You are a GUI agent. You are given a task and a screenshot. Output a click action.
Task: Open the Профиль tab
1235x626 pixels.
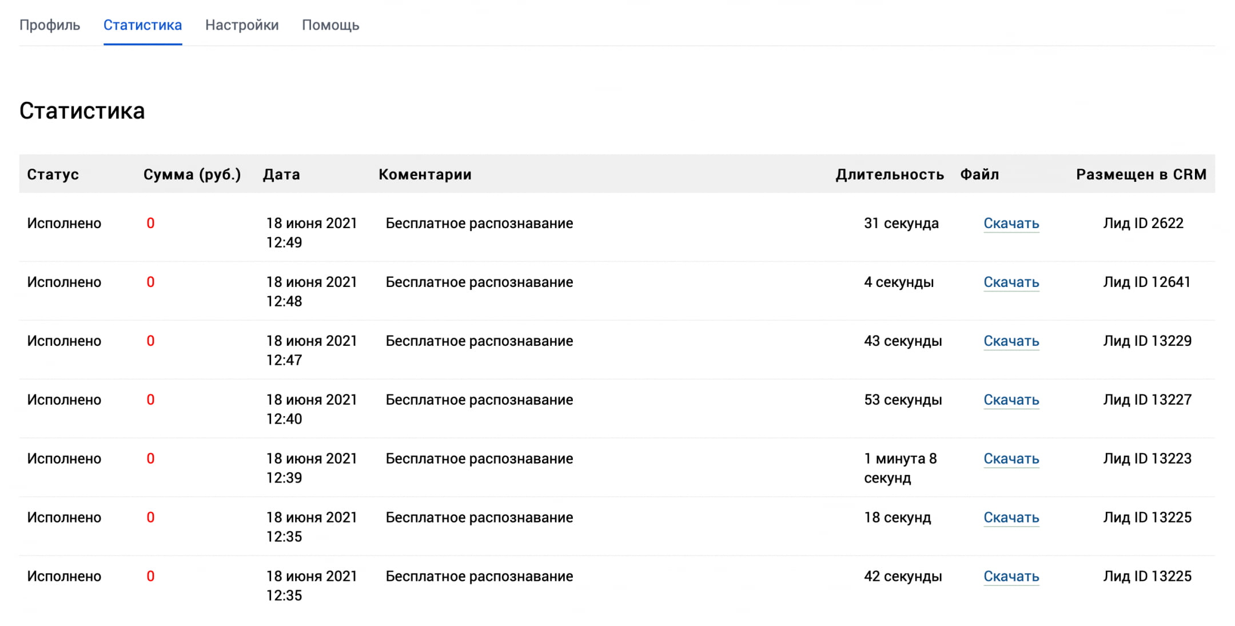click(x=50, y=25)
